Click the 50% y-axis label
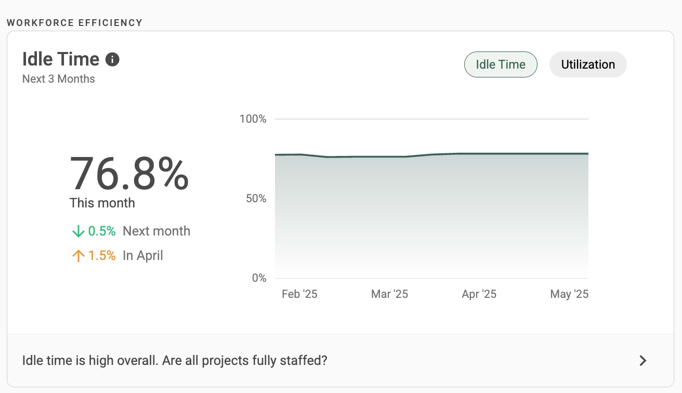Image resolution: width=682 pixels, height=393 pixels. pyautogui.click(x=256, y=199)
